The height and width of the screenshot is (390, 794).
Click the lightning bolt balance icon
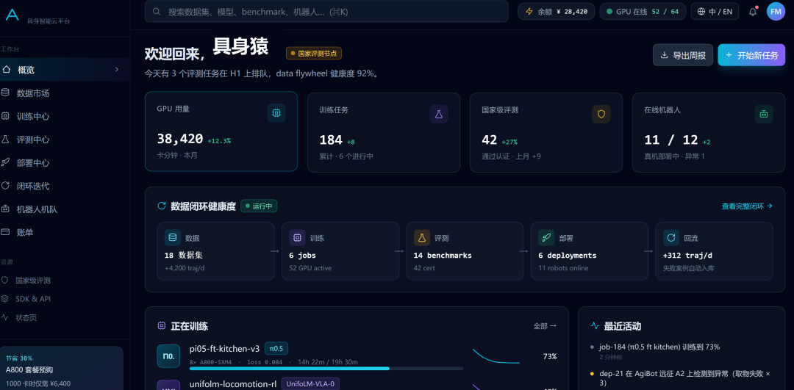(x=529, y=12)
